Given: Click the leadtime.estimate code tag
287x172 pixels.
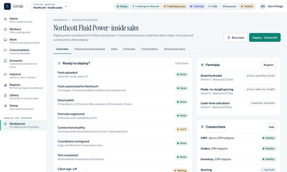Looking at the screenshot, I should click(263, 103).
